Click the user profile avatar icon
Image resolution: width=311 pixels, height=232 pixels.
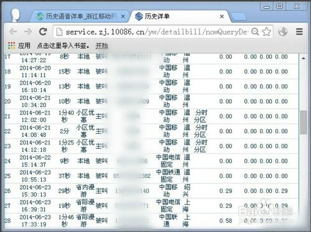(x=16, y=15)
